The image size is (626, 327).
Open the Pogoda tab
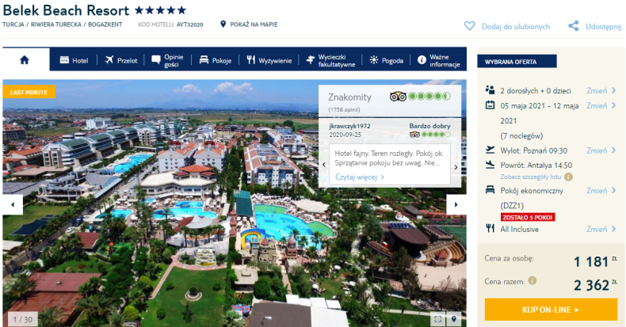pos(386,60)
